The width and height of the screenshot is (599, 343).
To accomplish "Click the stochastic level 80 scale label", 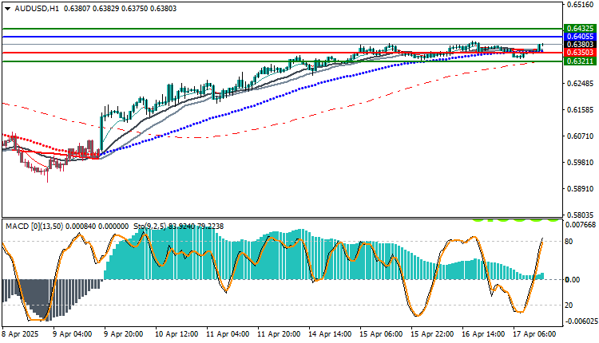I will coord(569,242).
